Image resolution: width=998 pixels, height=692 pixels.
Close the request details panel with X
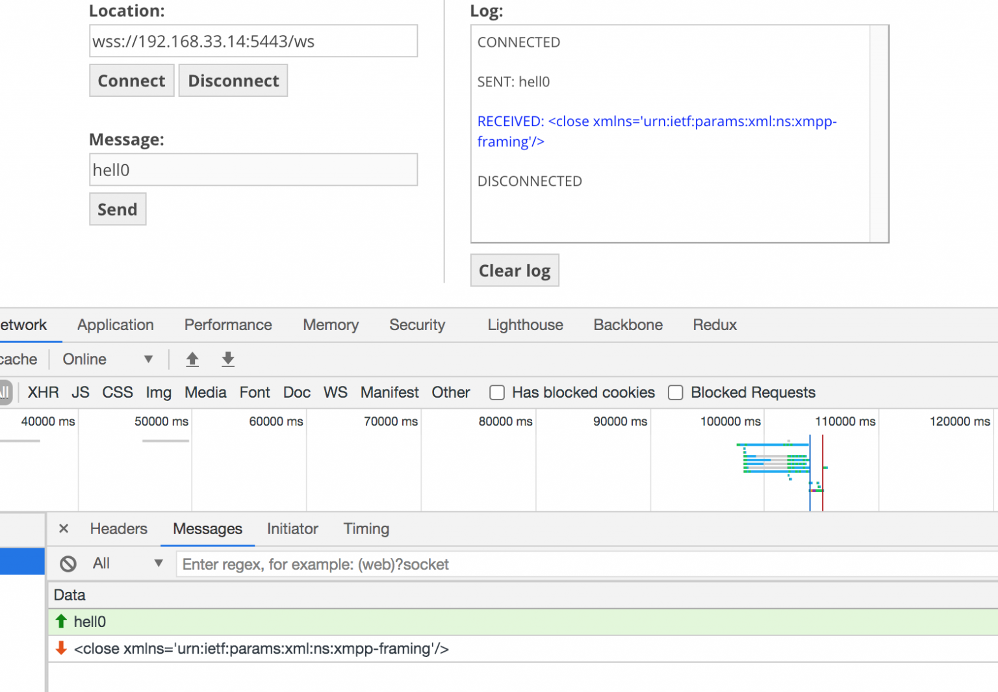pyautogui.click(x=64, y=529)
